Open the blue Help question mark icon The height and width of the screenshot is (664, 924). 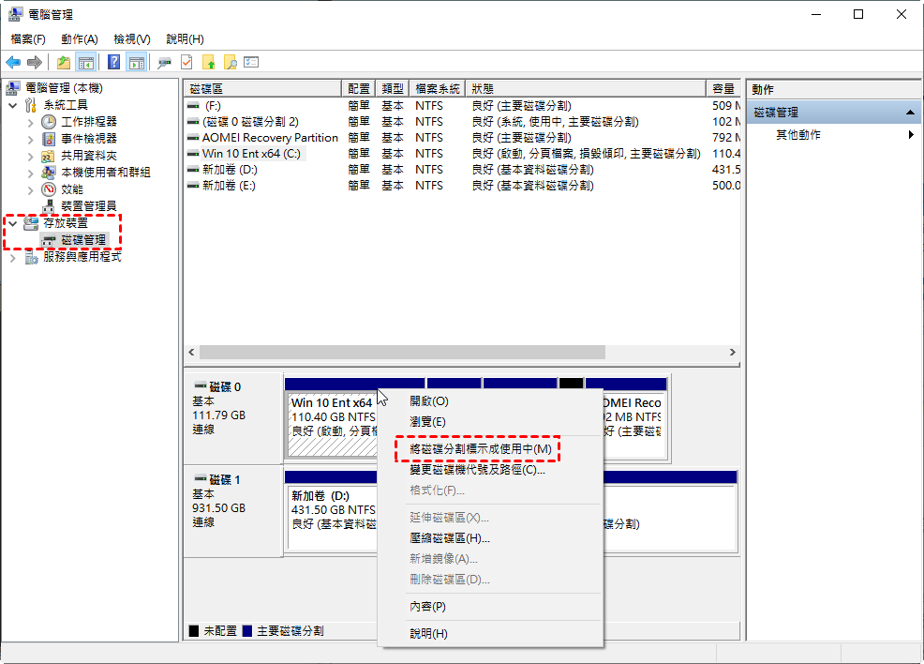pos(113,63)
